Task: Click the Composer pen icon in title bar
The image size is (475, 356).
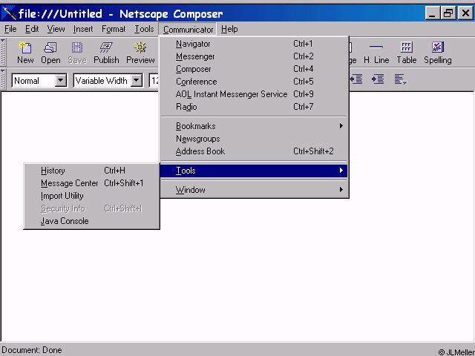Action: coord(8,13)
